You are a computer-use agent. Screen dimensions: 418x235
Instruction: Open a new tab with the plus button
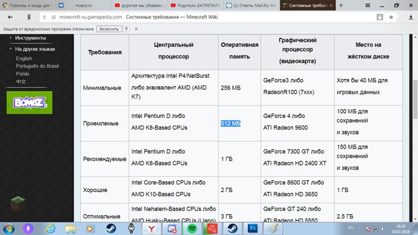click(341, 5)
